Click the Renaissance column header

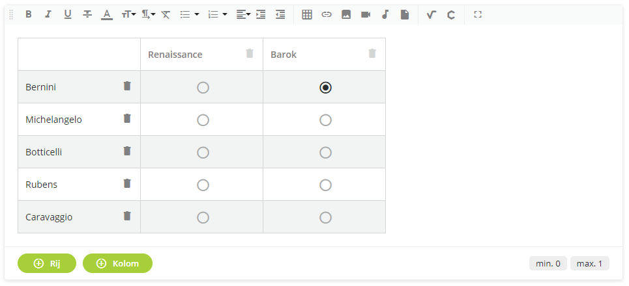click(175, 55)
